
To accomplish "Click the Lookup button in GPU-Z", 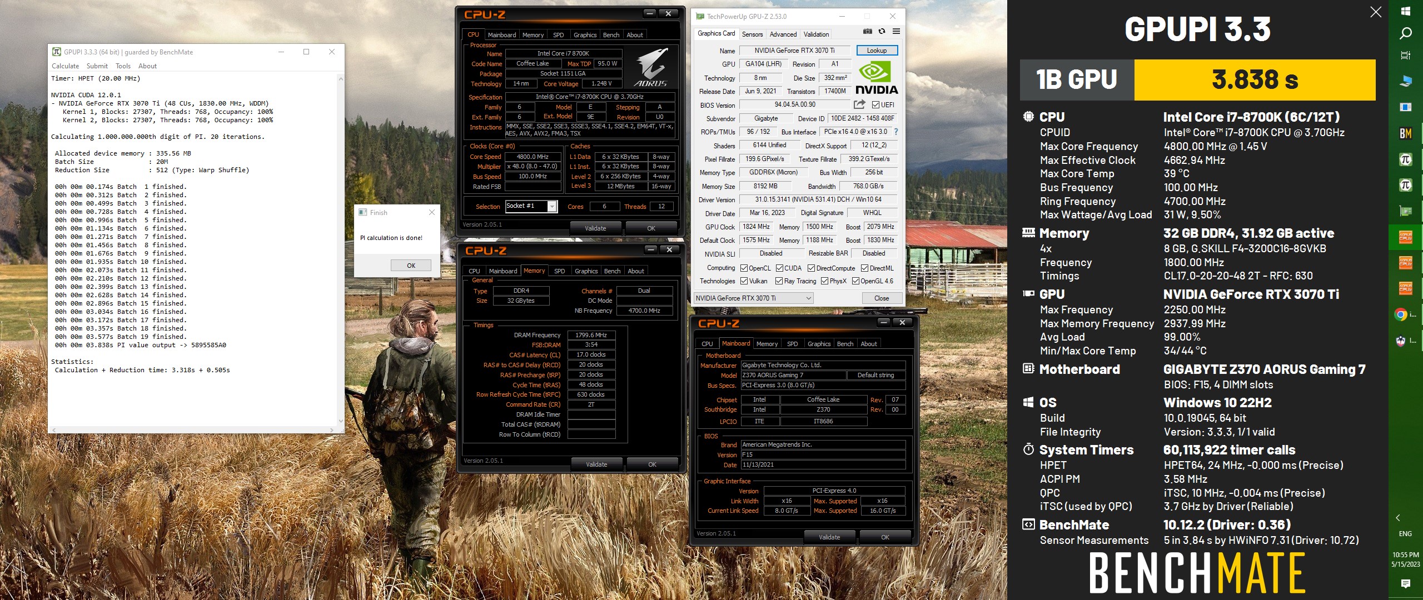I will click(x=877, y=51).
